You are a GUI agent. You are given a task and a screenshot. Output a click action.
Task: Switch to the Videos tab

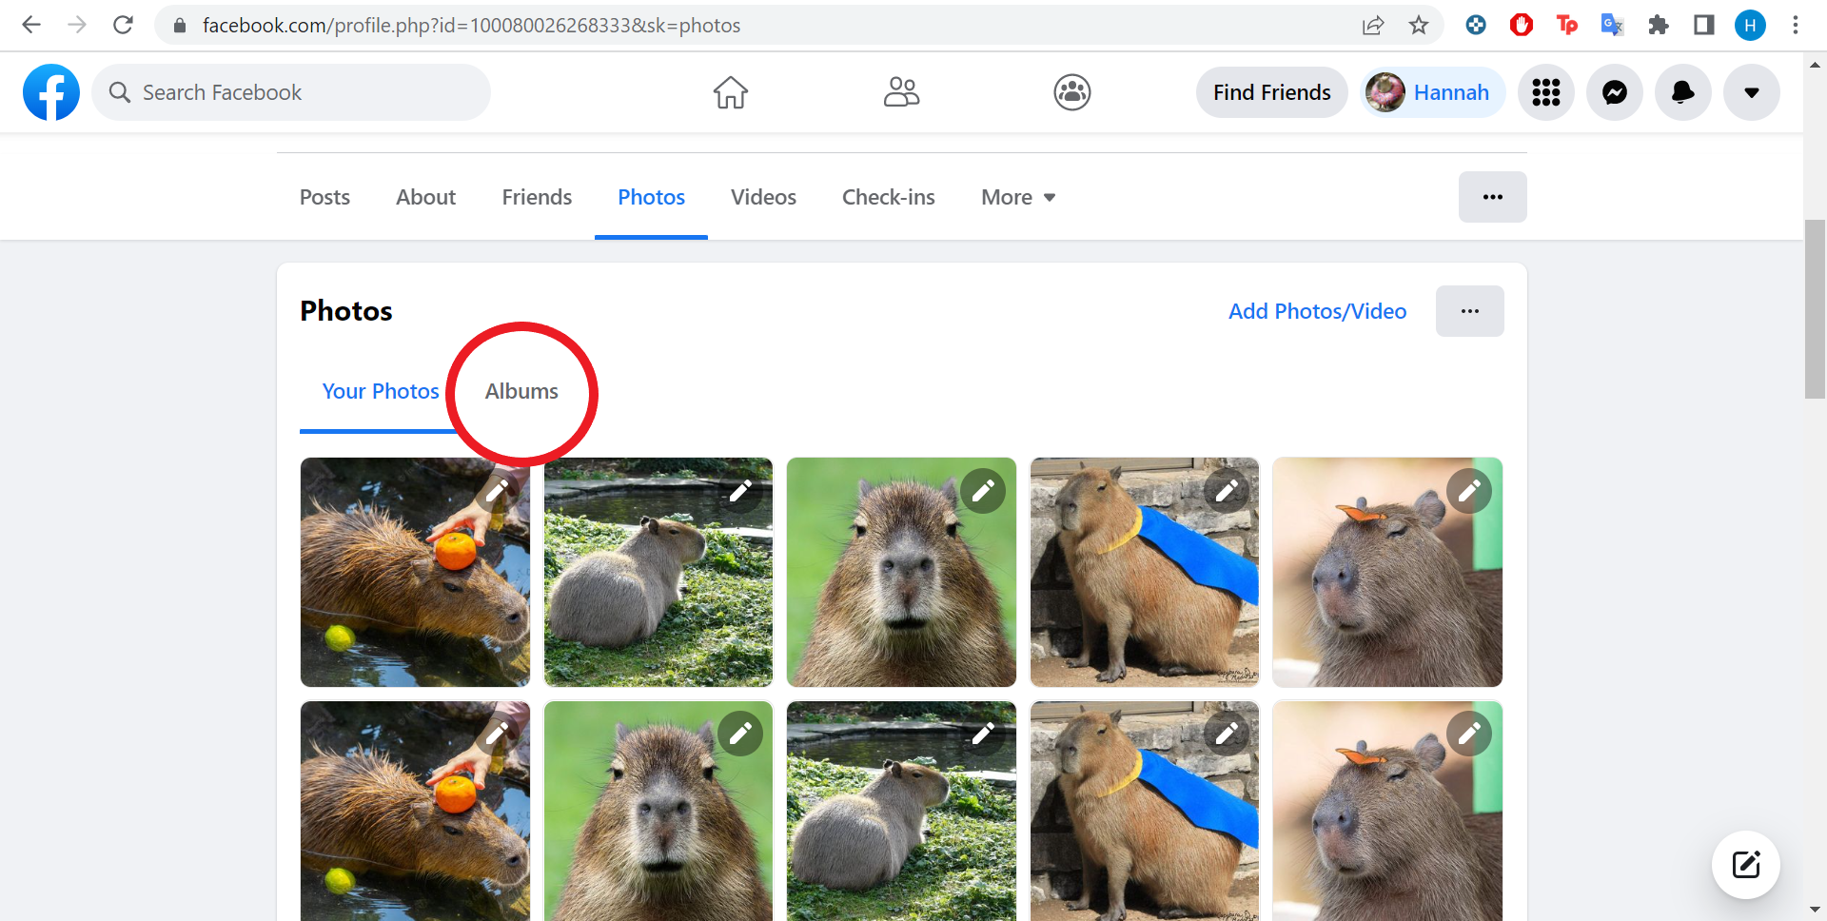pos(763,197)
